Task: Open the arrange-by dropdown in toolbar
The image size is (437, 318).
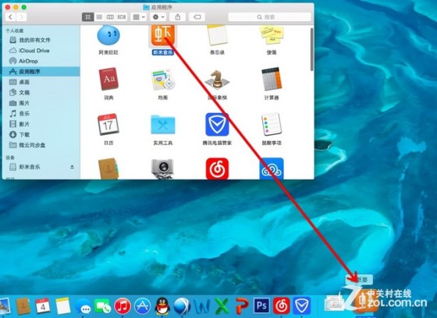Action: (139, 17)
